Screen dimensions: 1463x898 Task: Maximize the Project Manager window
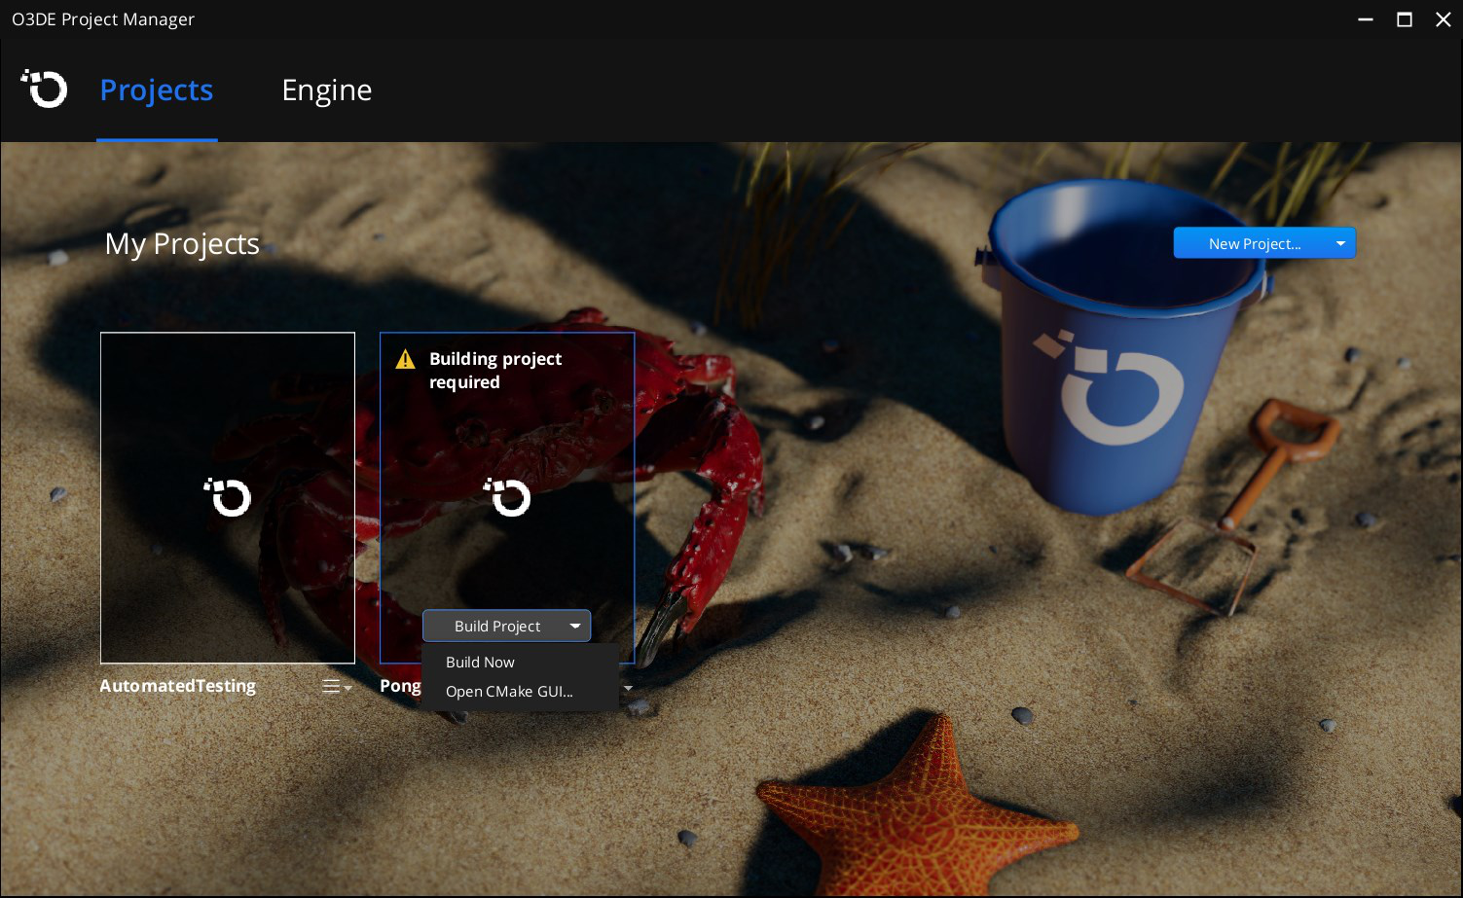[1405, 19]
